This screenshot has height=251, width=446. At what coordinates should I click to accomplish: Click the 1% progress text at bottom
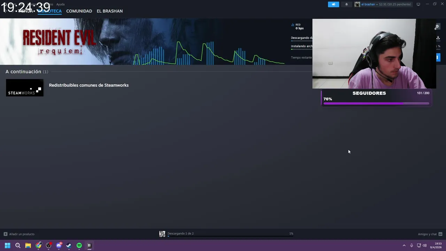(291, 234)
